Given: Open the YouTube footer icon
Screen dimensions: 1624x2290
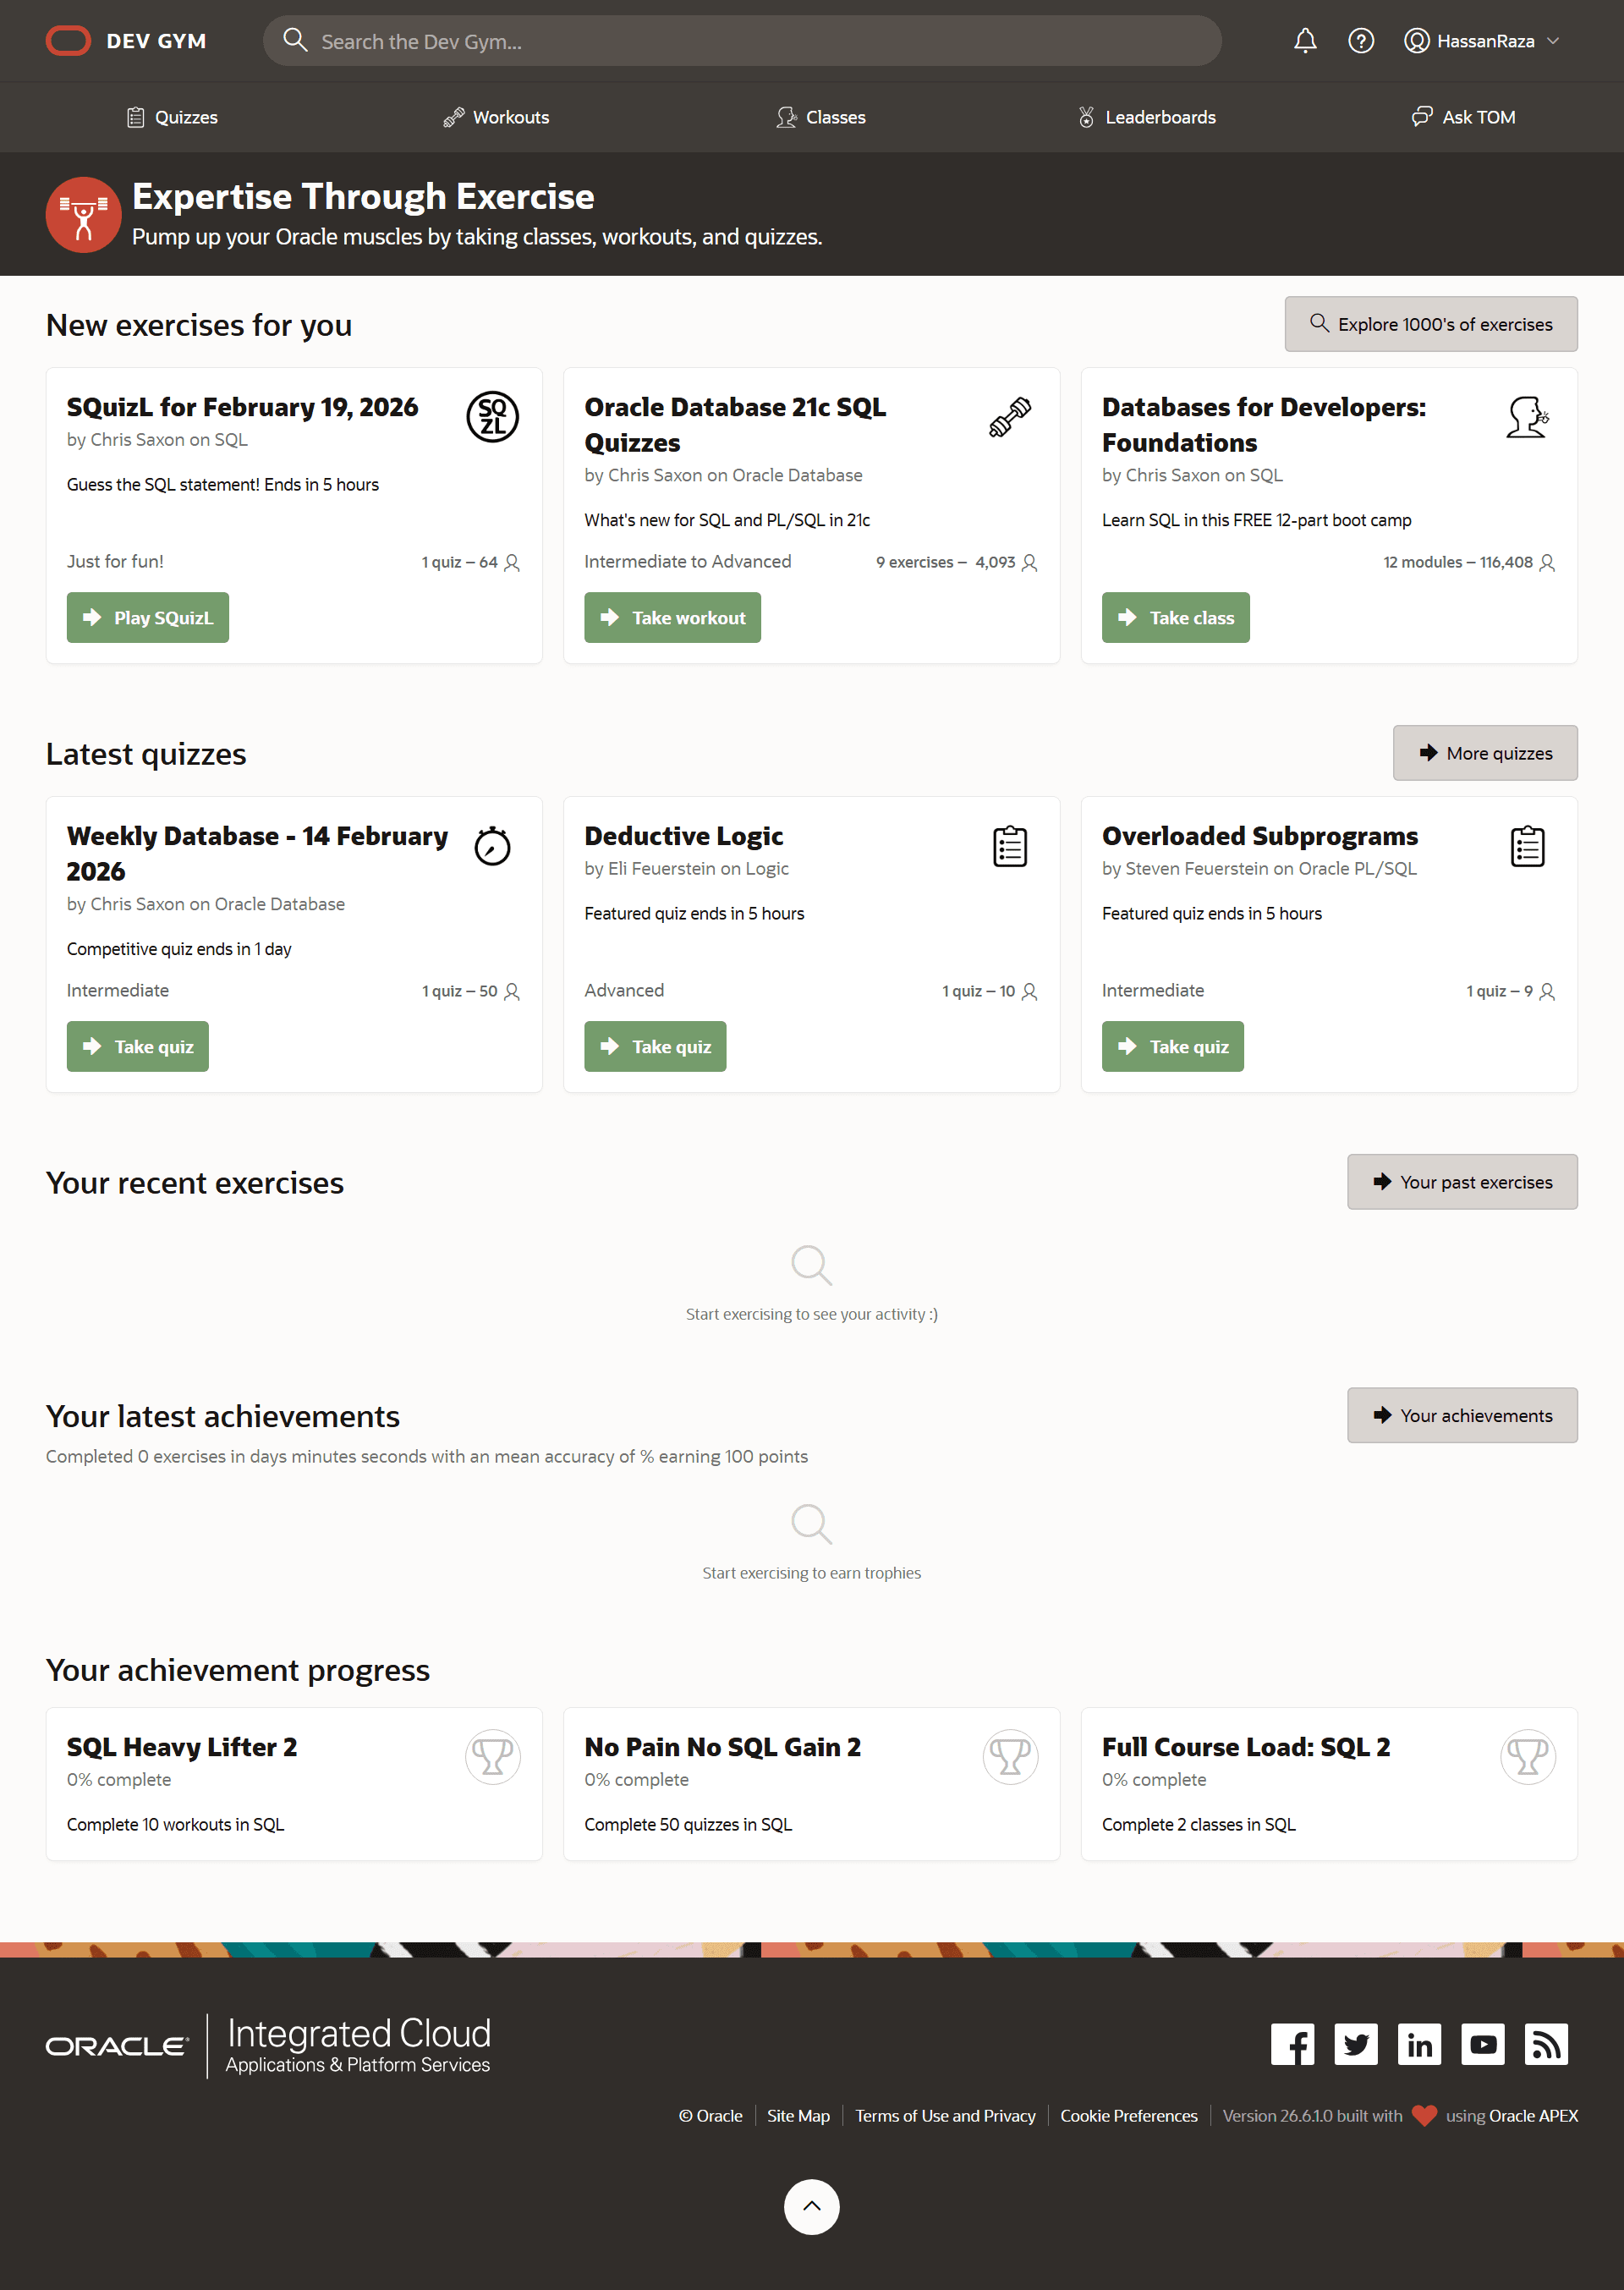Looking at the screenshot, I should 1482,2044.
